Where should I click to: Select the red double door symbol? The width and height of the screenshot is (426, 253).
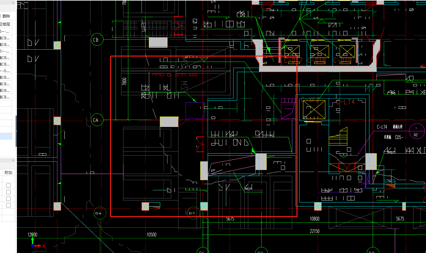(200, 144)
